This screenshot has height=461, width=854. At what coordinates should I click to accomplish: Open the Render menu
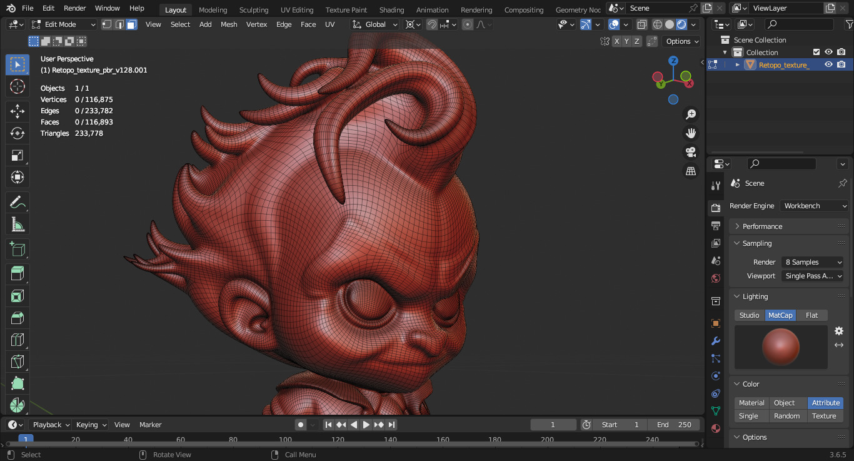coord(75,8)
